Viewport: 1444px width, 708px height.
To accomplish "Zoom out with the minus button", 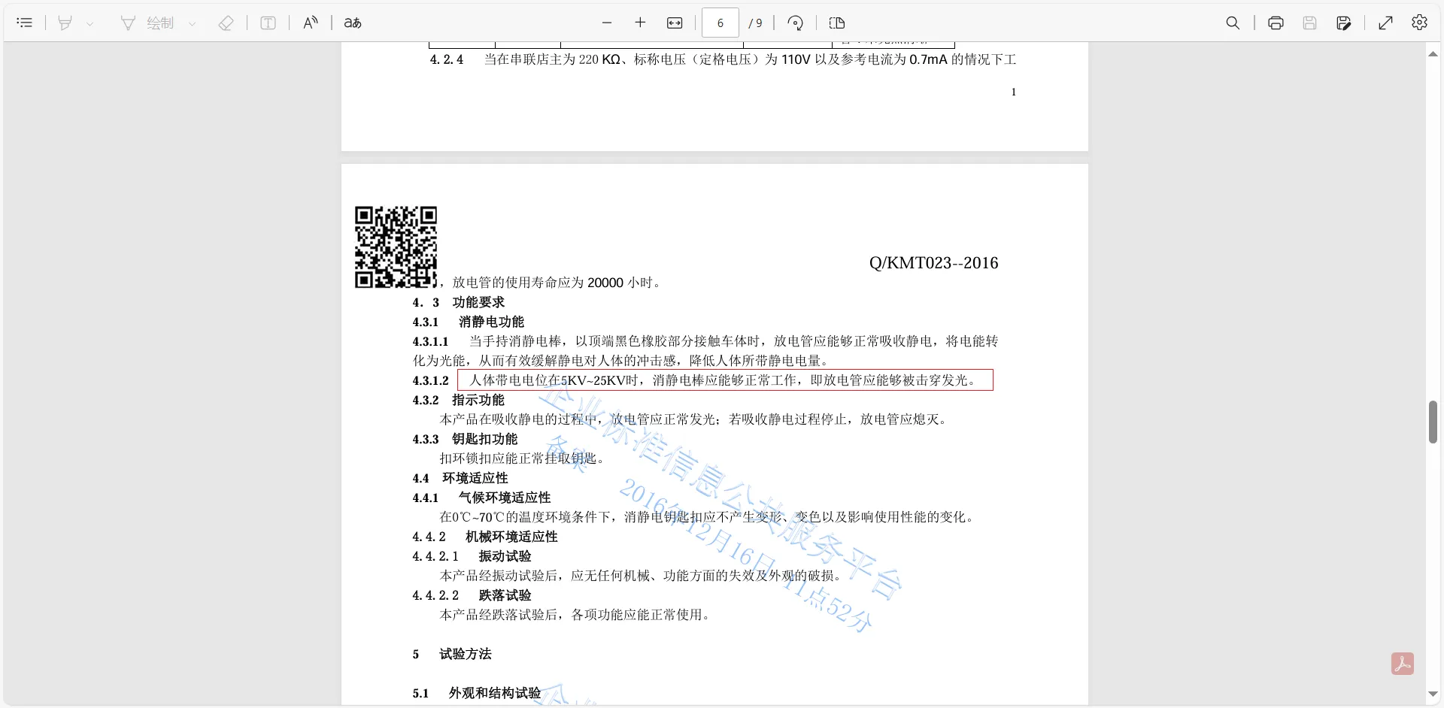I will (607, 23).
